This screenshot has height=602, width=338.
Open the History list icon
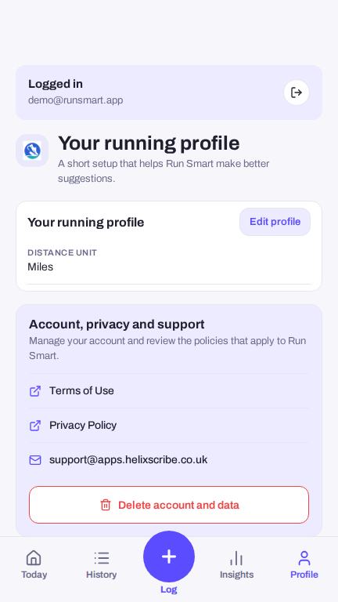(102, 558)
